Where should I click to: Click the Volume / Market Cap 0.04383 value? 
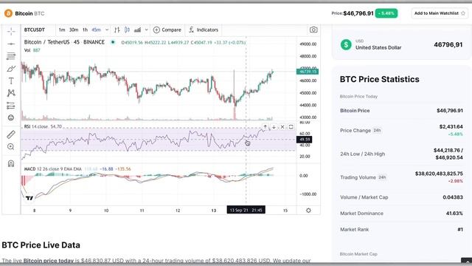[453, 197]
